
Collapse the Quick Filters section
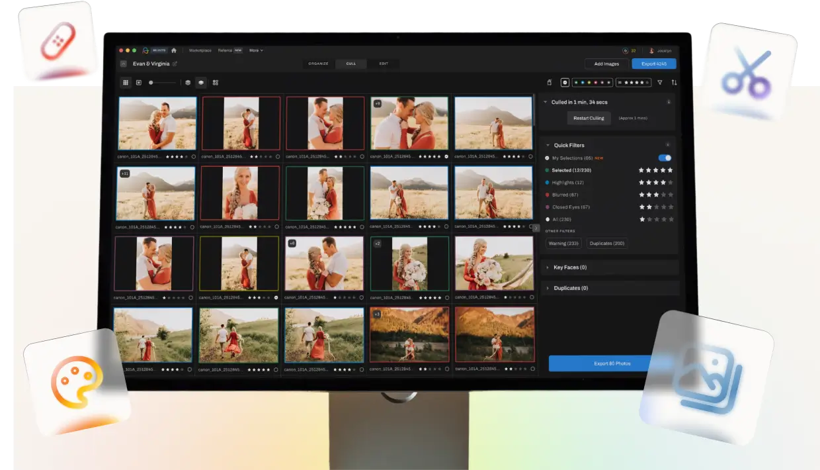click(x=547, y=145)
